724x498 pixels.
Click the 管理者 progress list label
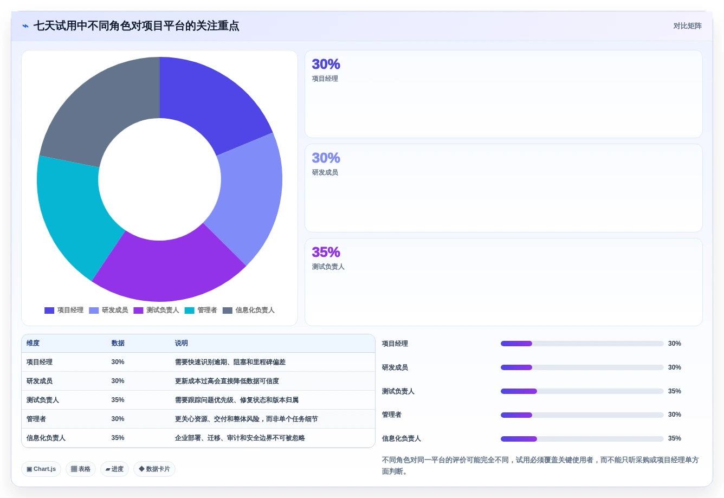pyautogui.click(x=392, y=415)
